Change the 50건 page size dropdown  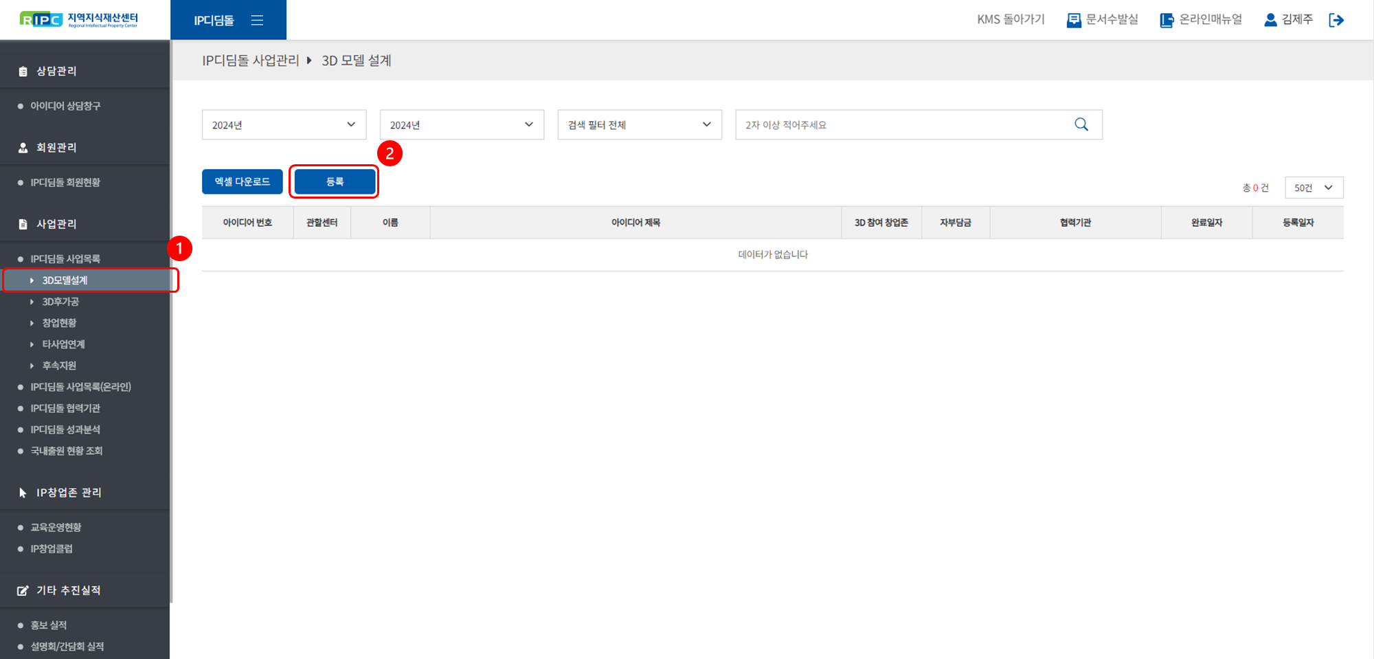[1314, 188]
